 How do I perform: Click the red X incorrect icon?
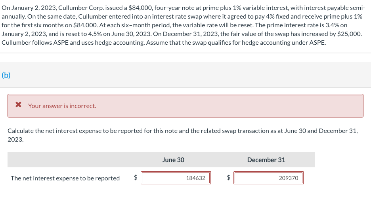click(x=18, y=105)
